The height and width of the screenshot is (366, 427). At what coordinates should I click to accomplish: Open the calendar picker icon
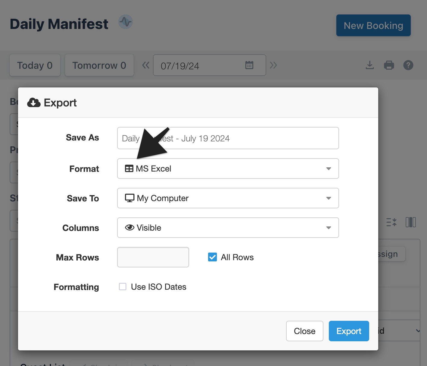[x=249, y=65]
